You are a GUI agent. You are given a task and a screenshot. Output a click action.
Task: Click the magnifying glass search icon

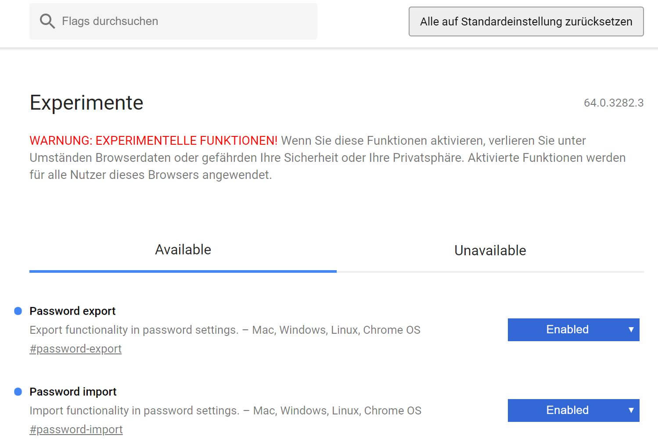click(x=47, y=21)
